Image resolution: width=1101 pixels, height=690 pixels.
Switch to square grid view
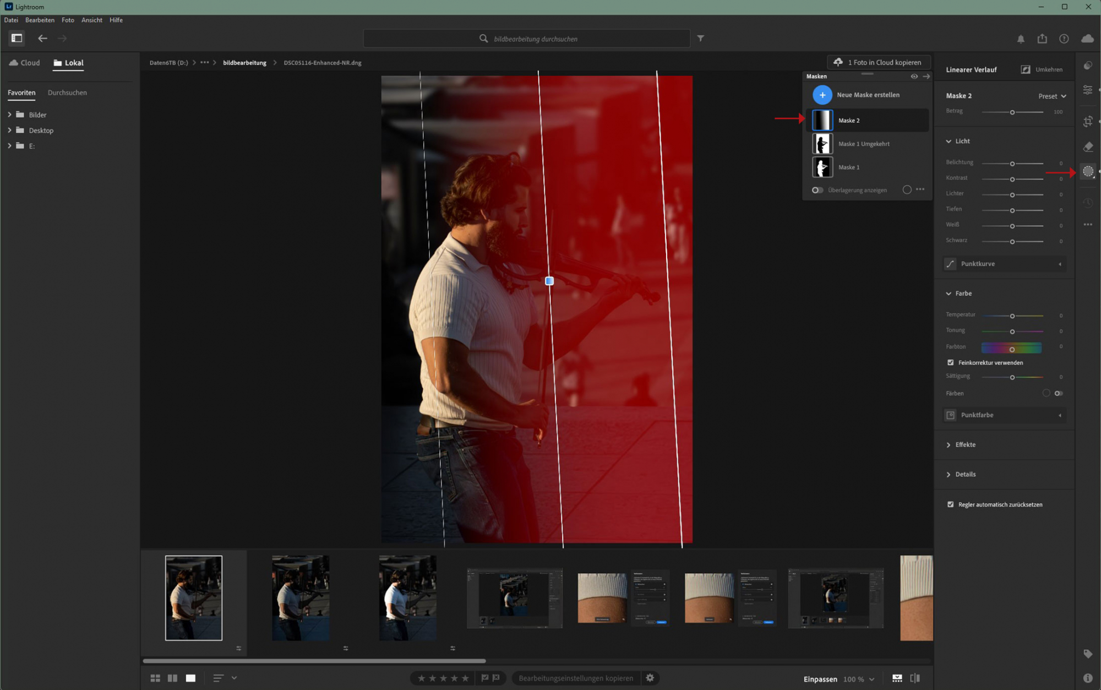tap(155, 678)
